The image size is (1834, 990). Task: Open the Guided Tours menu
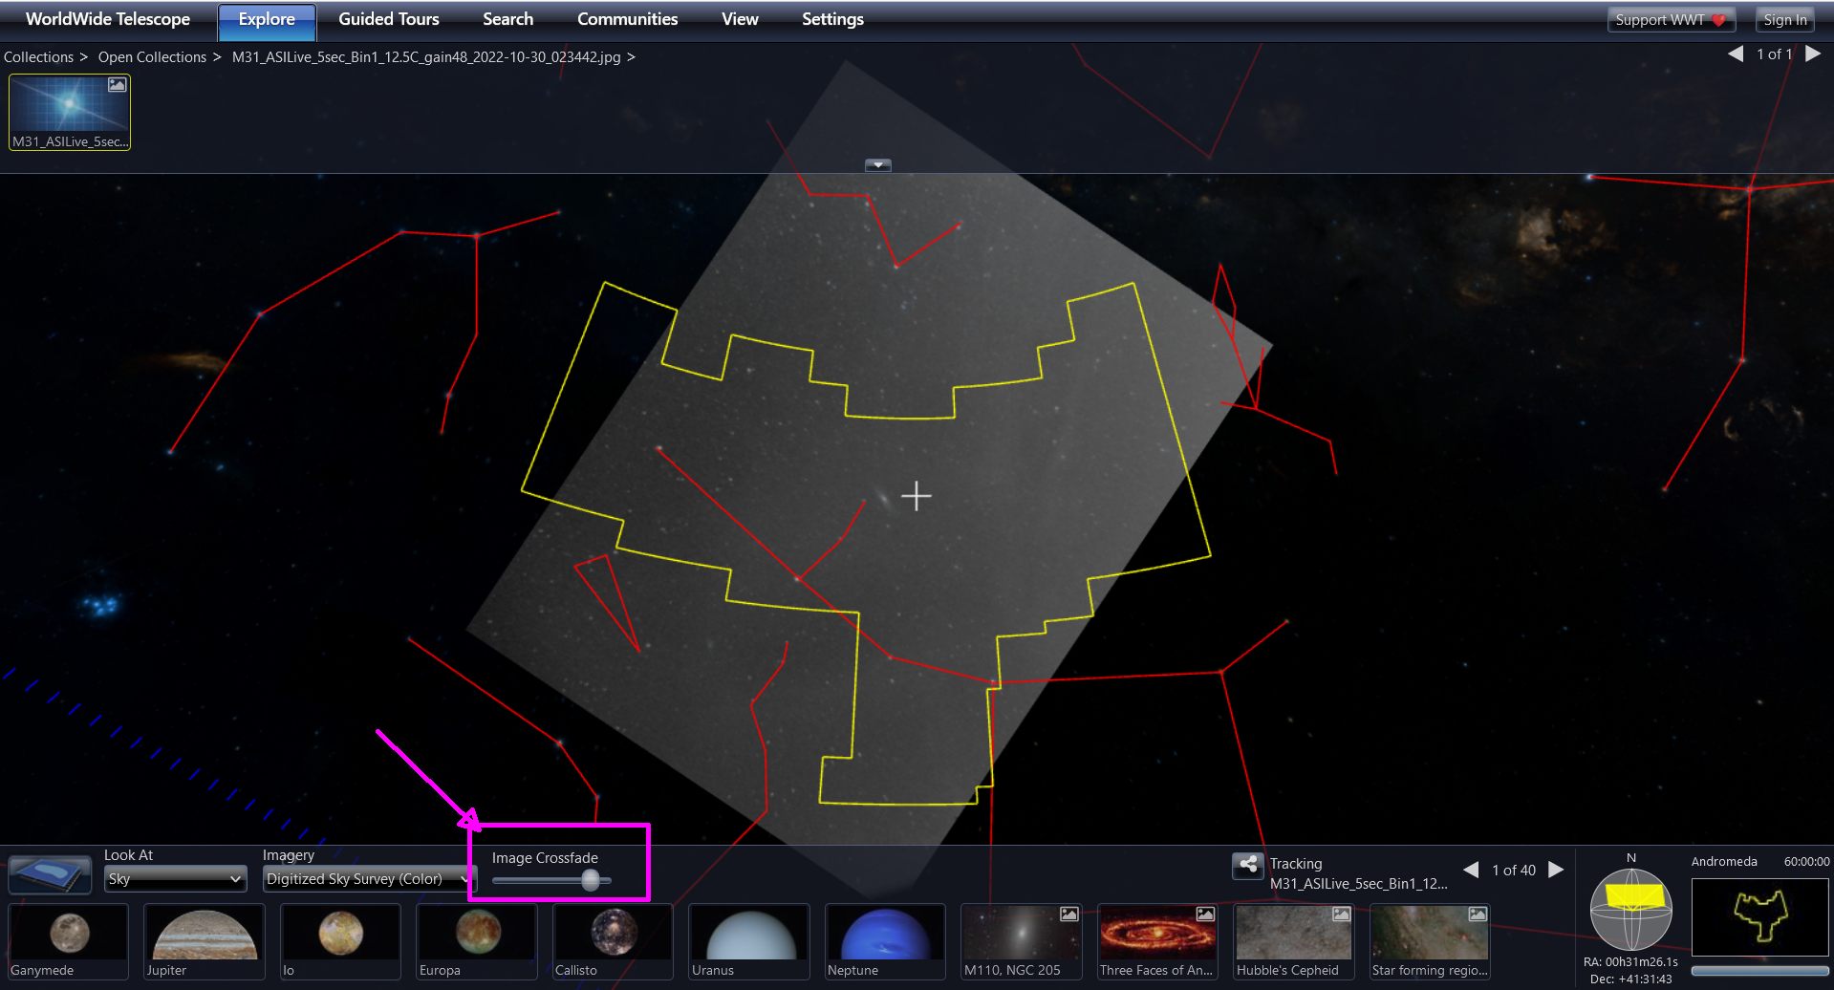(x=388, y=19)
